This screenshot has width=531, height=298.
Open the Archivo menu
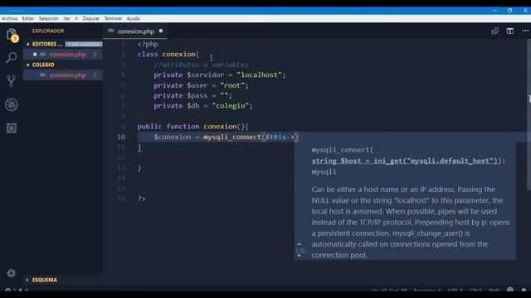(x=9, y=18)
